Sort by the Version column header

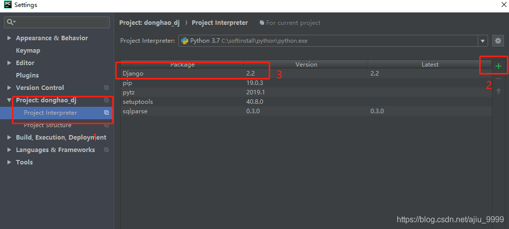[306, 64]
